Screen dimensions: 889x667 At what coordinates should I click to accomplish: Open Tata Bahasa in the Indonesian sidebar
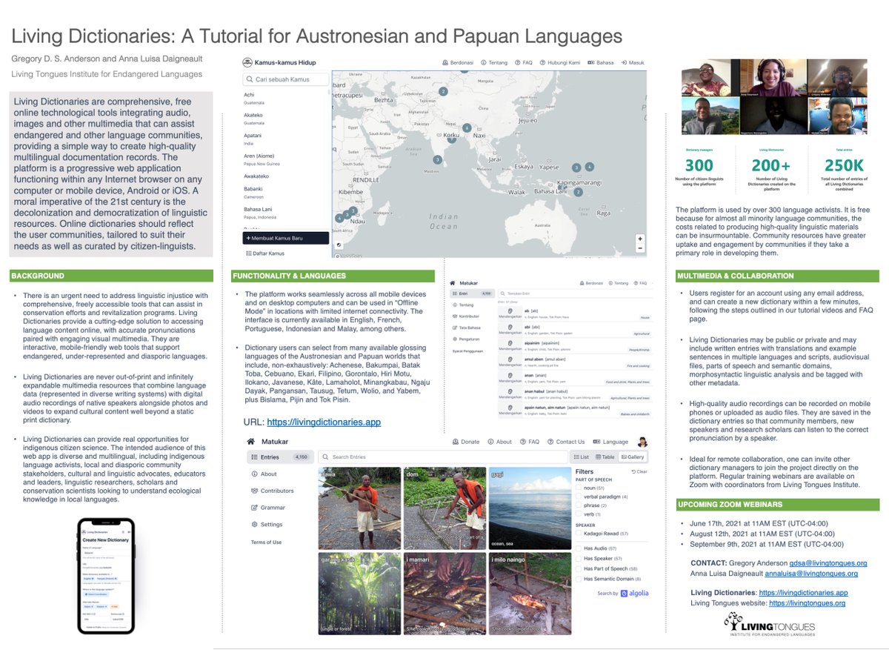click(468, 326)
